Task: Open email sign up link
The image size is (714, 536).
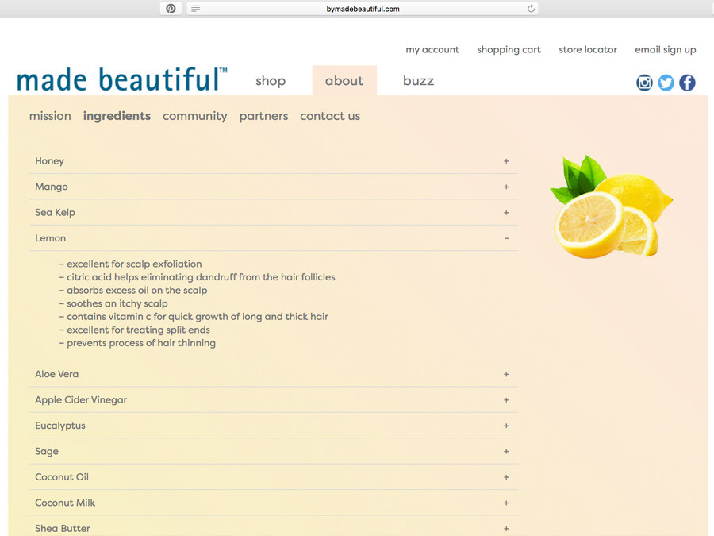Action: point(666,50)
